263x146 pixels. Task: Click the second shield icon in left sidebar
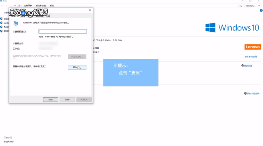[1, 23]
